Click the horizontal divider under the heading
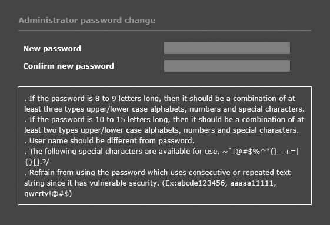Image resolution: width=330 pixels, height=225 pixels. tap(165, 31)
